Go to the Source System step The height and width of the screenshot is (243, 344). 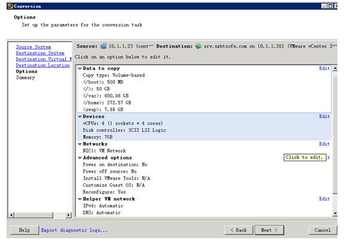pyautogui.click(x=34, y=47)
